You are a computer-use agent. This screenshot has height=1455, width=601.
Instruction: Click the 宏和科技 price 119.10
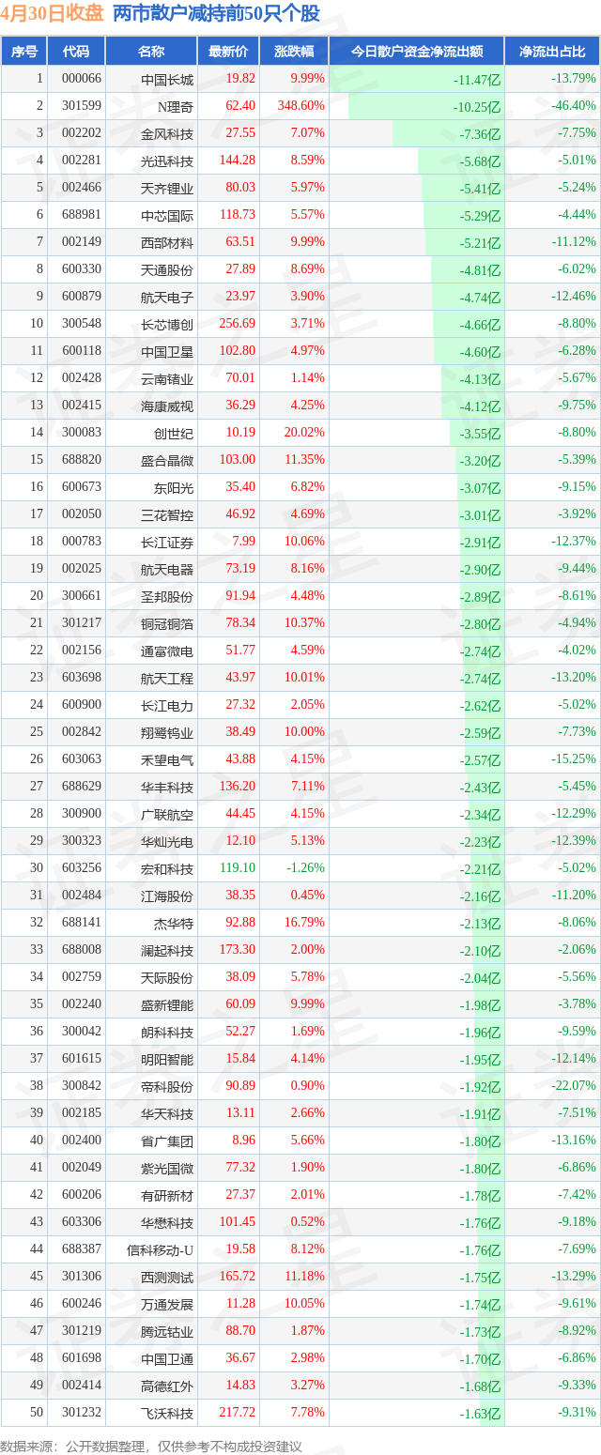coord(236,868)
